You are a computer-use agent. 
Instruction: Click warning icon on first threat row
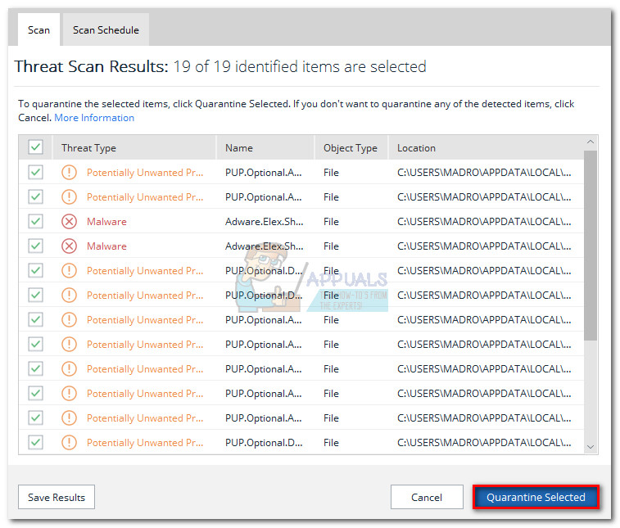tap(70, 172)
